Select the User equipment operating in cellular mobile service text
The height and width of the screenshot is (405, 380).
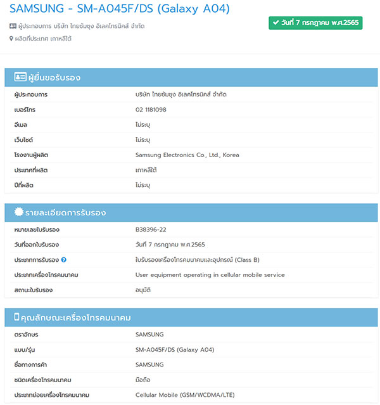pos(210,275)
